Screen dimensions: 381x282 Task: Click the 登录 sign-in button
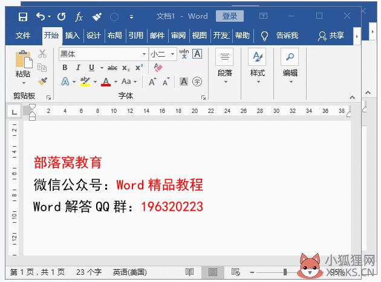click(230, 16)
